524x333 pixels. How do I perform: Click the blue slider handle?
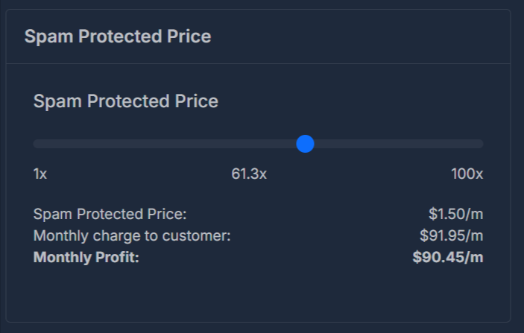(x=305, y=144)
